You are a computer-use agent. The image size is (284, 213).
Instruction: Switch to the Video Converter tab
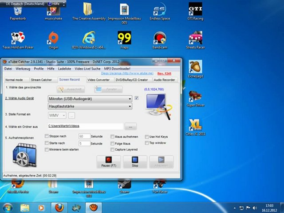coord(99,80)
